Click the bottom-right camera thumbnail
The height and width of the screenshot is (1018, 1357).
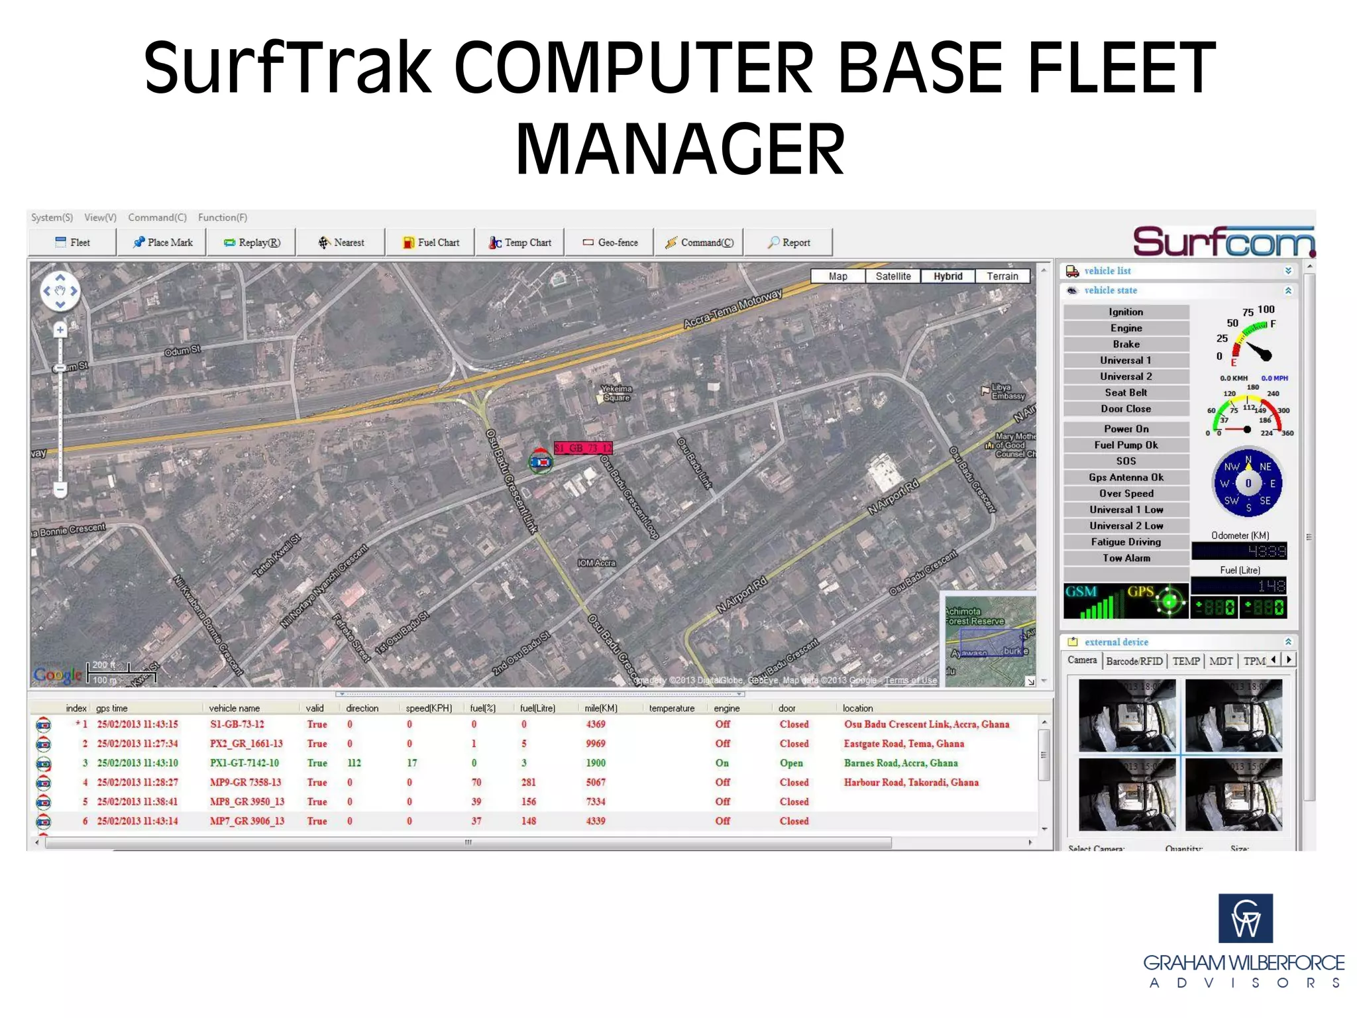click(x=1234, y=794)
